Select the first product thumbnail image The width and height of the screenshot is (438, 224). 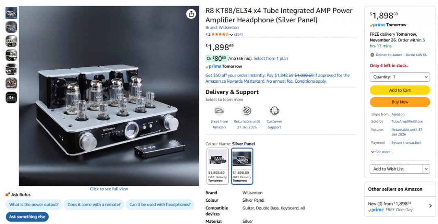[11, 13]
